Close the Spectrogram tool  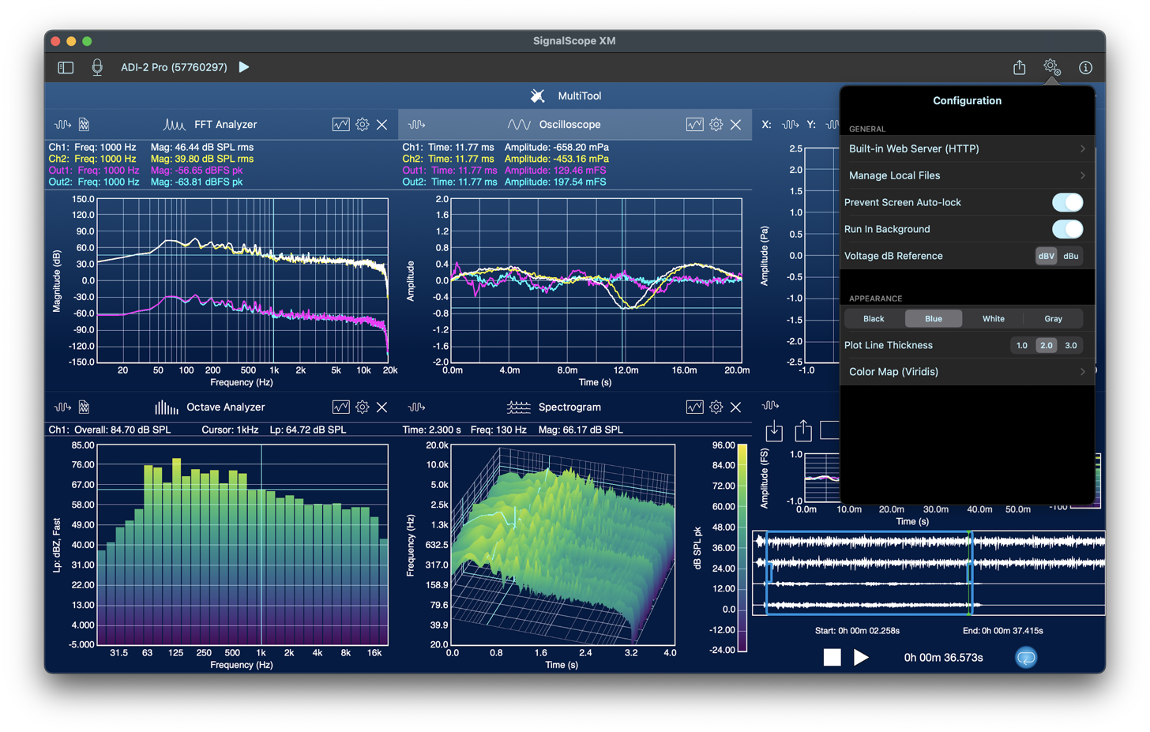[x=736, y=407]
